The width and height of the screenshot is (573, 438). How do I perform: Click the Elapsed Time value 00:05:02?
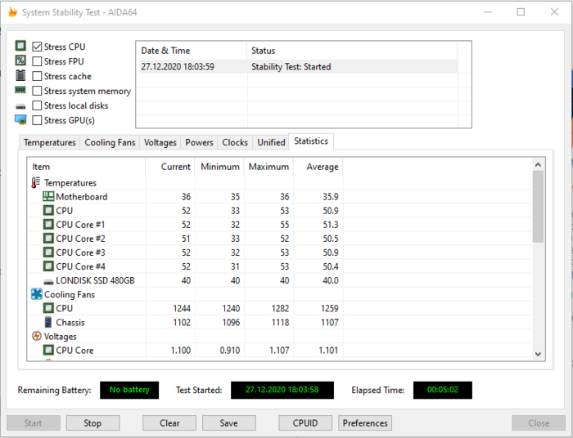click(443, 390)
